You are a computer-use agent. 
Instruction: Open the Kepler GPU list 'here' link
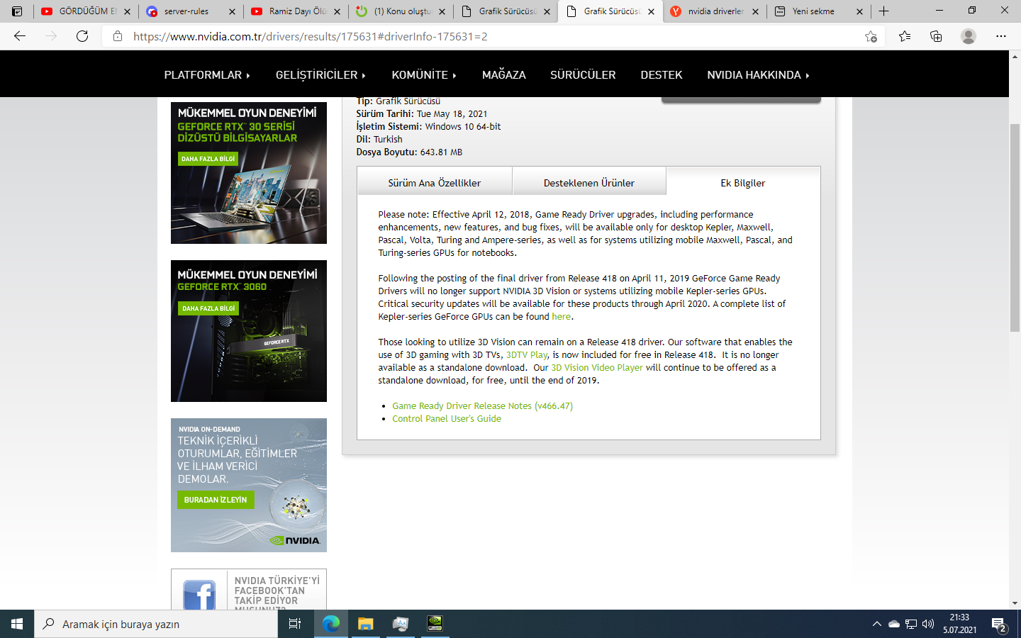click(561, 316)
